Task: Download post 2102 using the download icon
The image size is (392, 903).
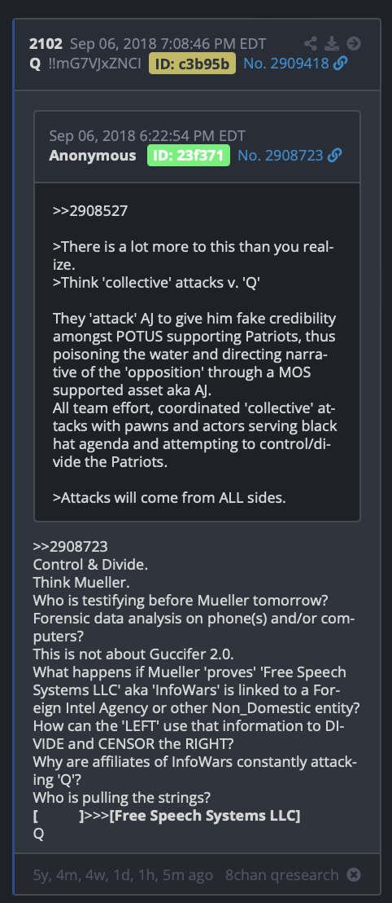Action: [x=332, y=43]
